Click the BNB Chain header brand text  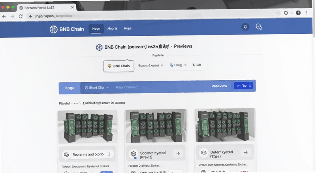(72, 29)
